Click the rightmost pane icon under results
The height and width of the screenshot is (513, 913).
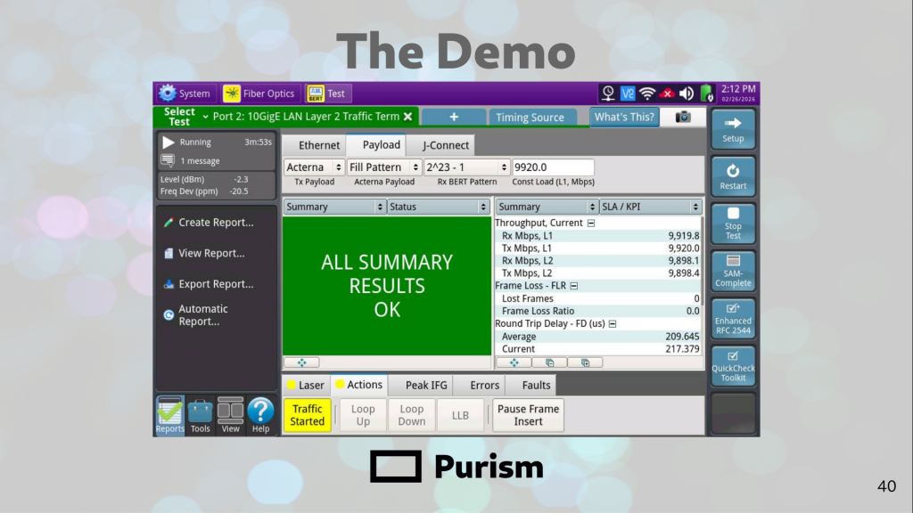(585, 362)
